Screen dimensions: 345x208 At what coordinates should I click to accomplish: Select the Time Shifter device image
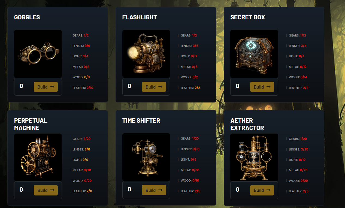point(146,157)
